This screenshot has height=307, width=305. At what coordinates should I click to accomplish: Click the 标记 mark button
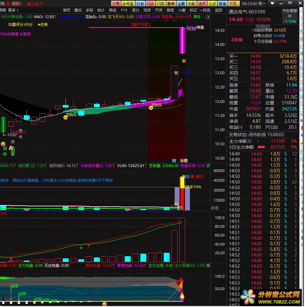click(193, 10)
